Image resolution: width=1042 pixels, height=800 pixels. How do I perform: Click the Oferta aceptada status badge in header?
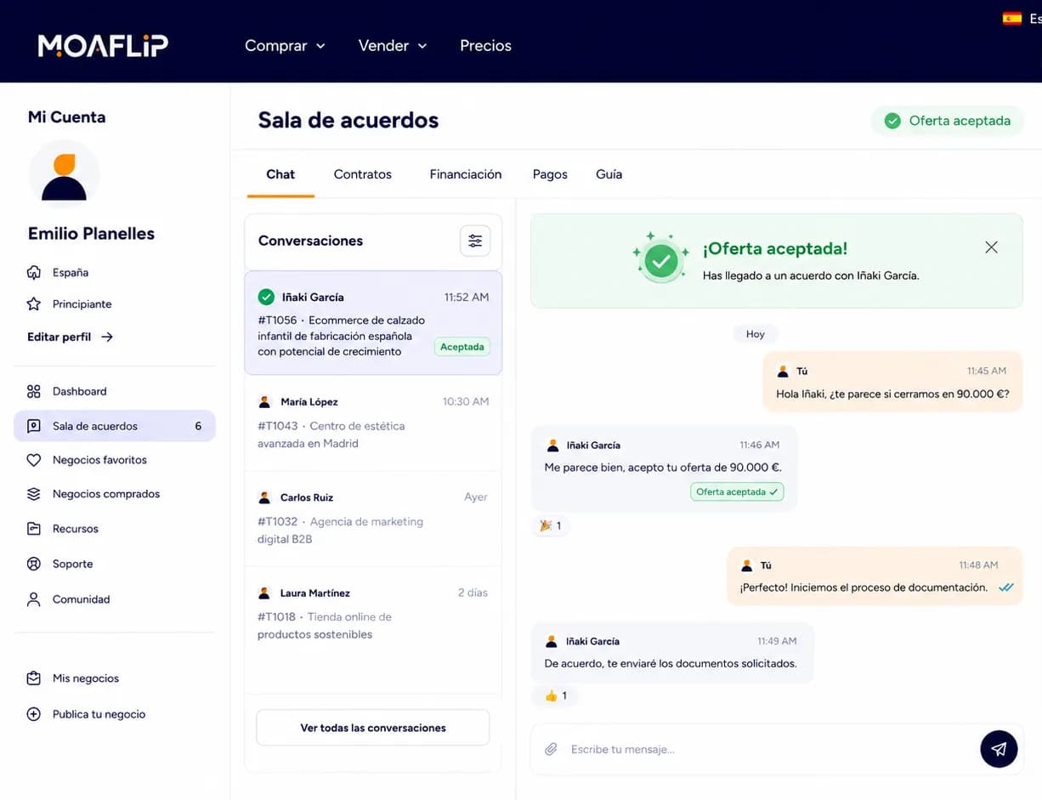948,121
